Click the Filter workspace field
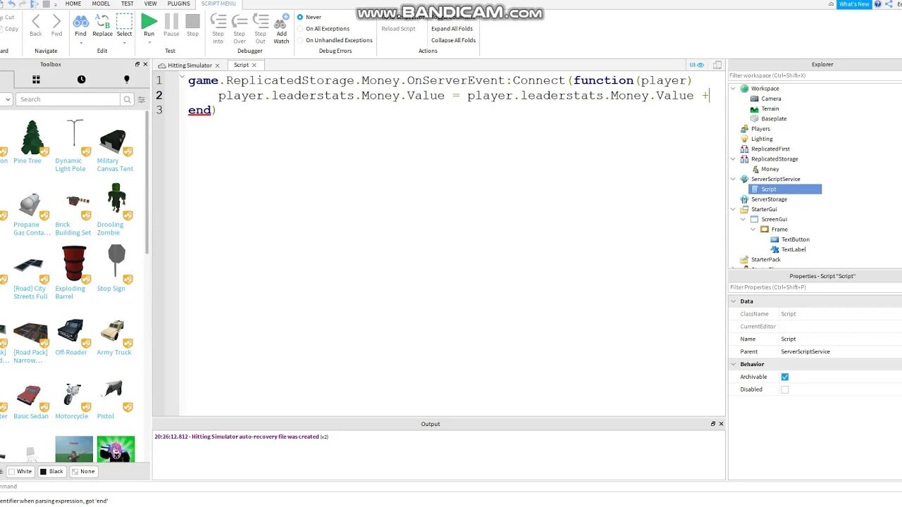The height and width of the screenshot is (507, 902). 815,75
